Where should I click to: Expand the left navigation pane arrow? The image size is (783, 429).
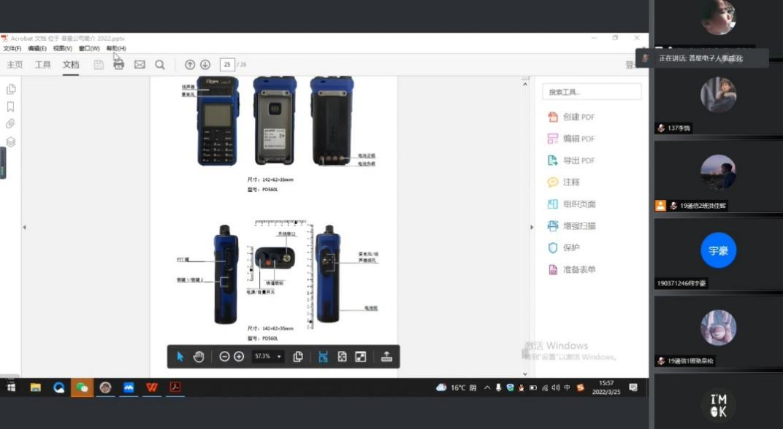[x=24, y=228]
